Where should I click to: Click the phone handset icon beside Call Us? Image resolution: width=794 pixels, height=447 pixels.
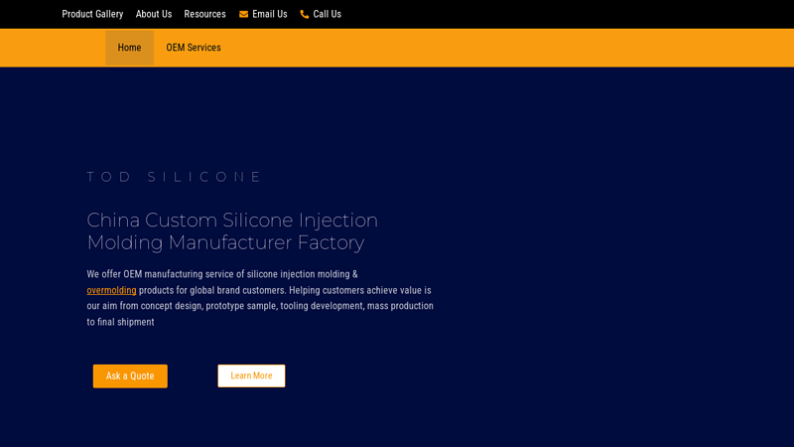click(305, 14)
